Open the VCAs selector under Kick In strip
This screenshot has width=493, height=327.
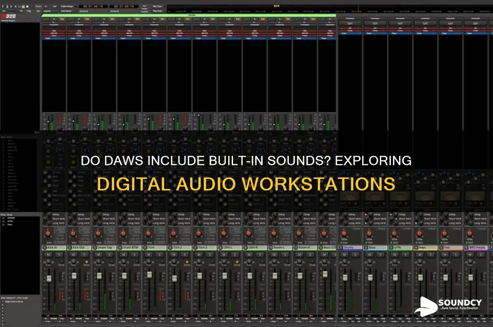[x=48, y=321]
